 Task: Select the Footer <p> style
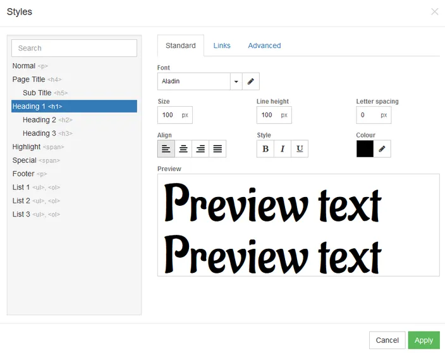74,174
